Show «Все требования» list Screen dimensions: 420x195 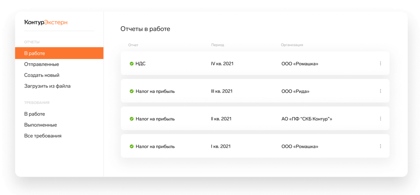43,136
